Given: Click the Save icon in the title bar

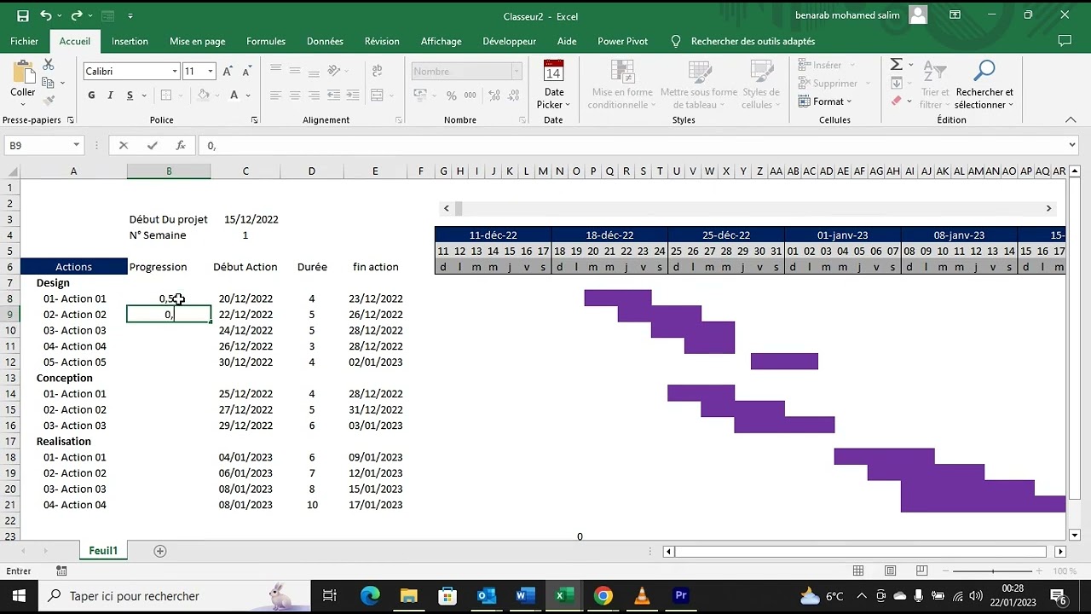Looking at the screenshot, I should (23, 15).
